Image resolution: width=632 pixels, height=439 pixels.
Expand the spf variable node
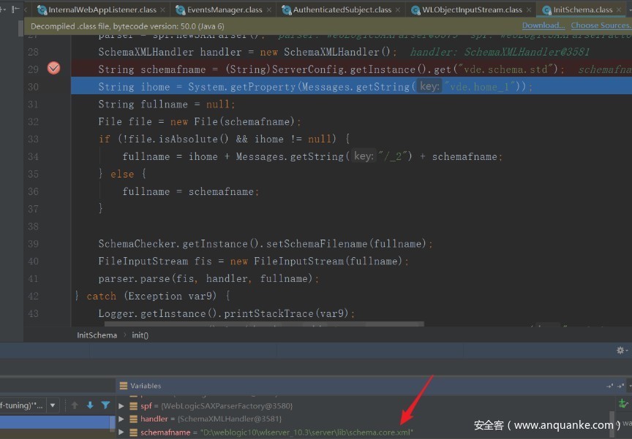[121, 405]
